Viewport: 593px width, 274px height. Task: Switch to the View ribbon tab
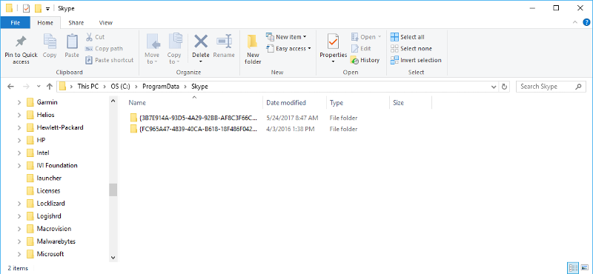(105, 23)
